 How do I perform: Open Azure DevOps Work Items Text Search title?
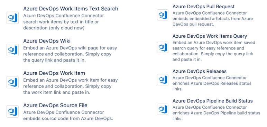[x=71, y=9]
